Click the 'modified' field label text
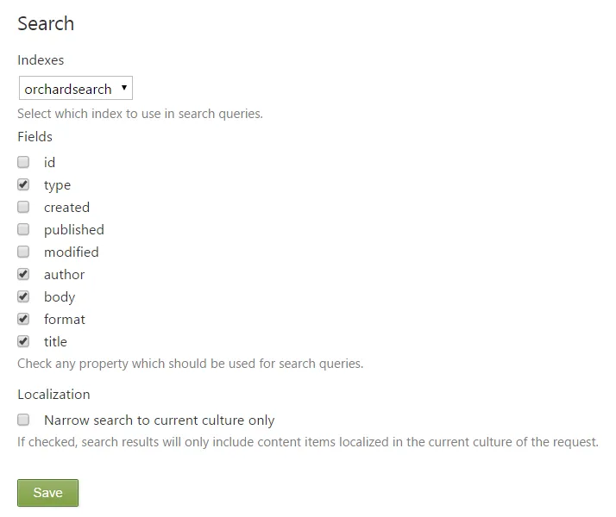The width and height of the screenshot is (616, 517). tap(72, 252)
